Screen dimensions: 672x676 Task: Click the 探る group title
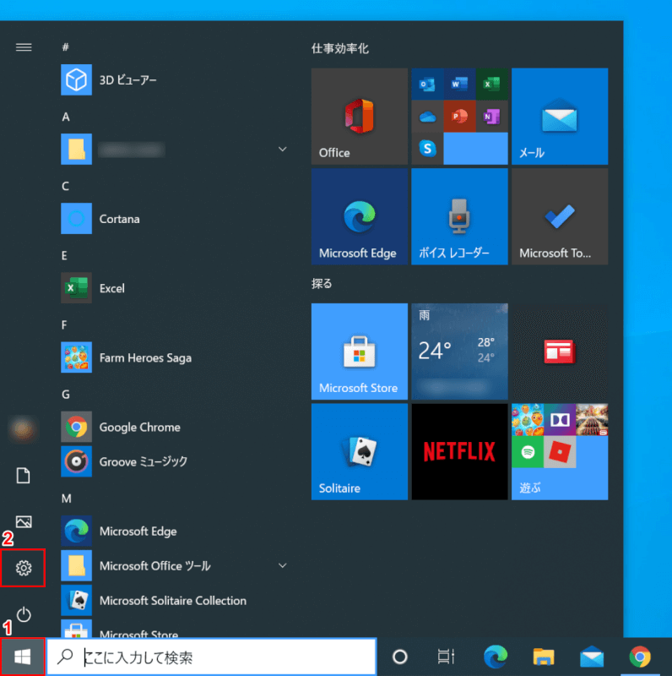[322, 284]
